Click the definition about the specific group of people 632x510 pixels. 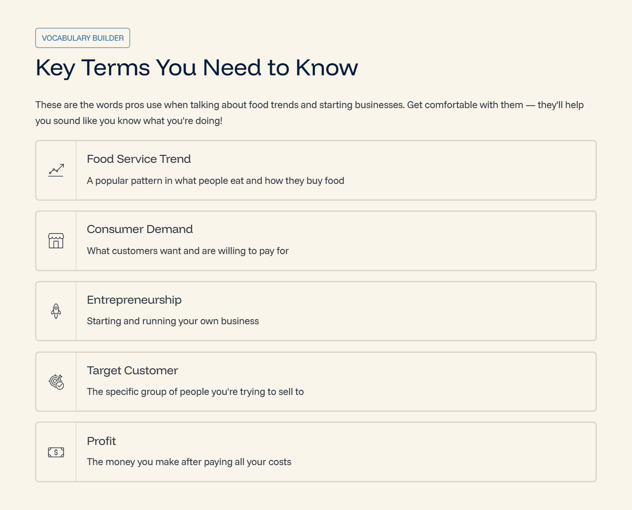195,392
